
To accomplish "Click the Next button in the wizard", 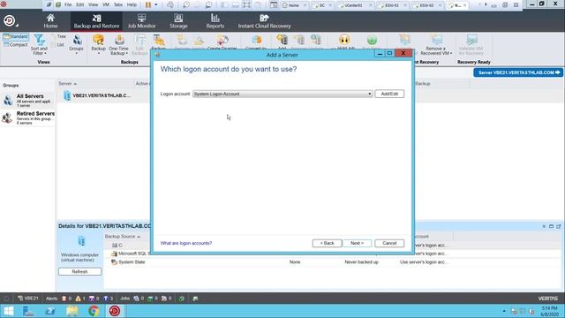I will point(357,243).
